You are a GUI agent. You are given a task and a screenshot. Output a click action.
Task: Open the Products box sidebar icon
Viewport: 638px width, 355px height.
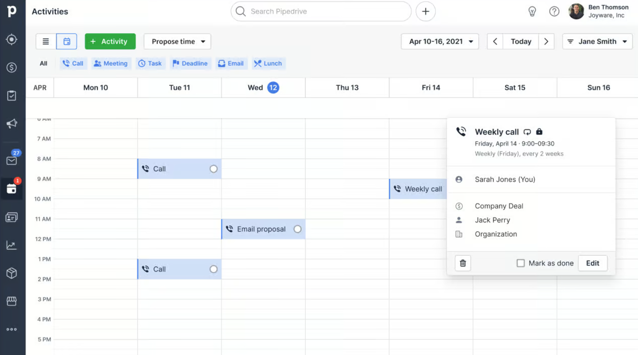12,273
